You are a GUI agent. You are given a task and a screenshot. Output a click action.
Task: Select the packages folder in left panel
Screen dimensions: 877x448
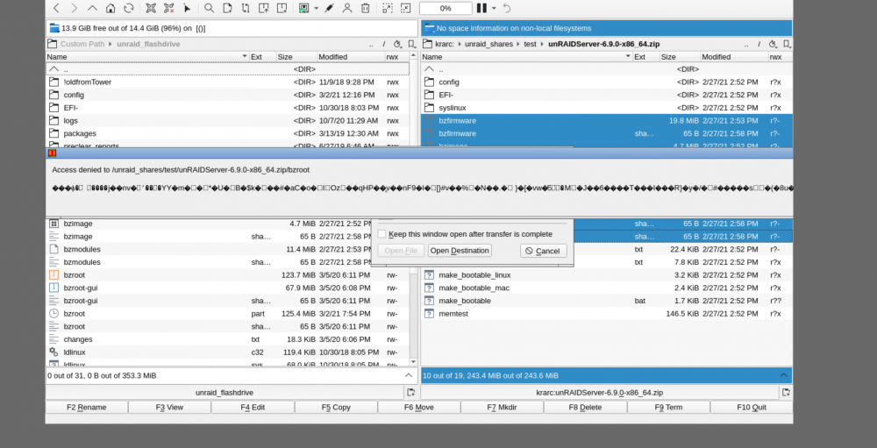(228, 133)
